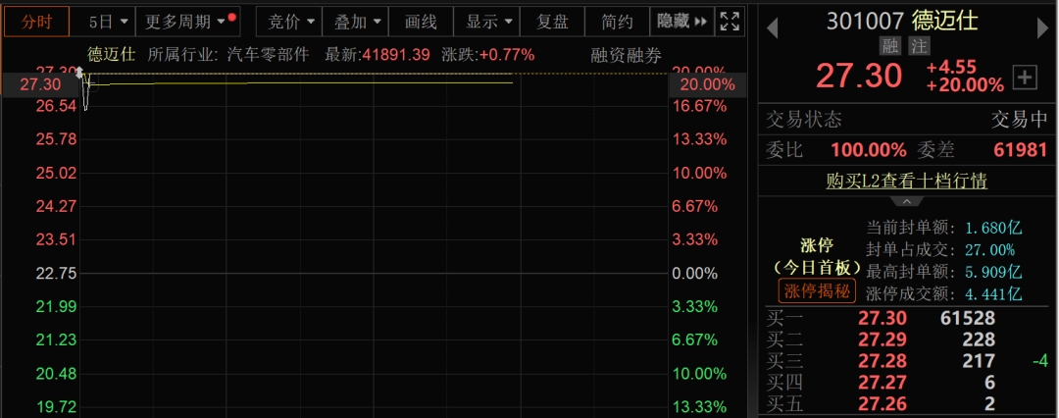Image resolution: width=1059 pixels, height=418 pixels.
Task: Switch to 简约 simple view
Action: pyautogui.click(x=618, y=22)
